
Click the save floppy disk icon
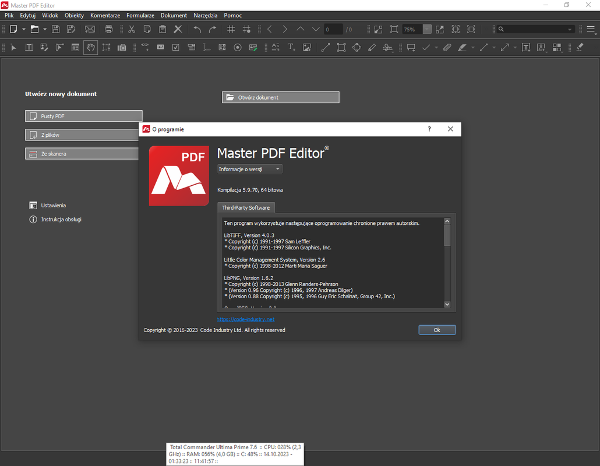(55, 29)
